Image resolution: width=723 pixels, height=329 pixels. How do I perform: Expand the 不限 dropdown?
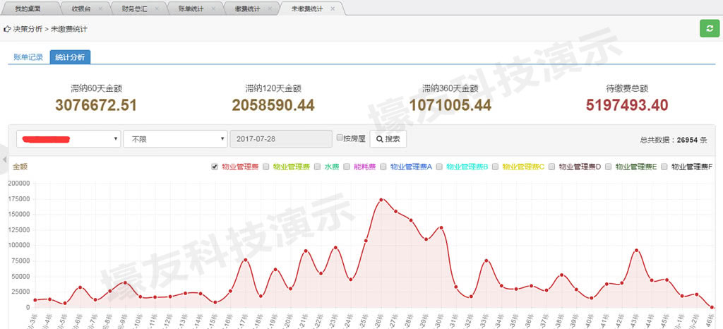(x=175, y=139)
